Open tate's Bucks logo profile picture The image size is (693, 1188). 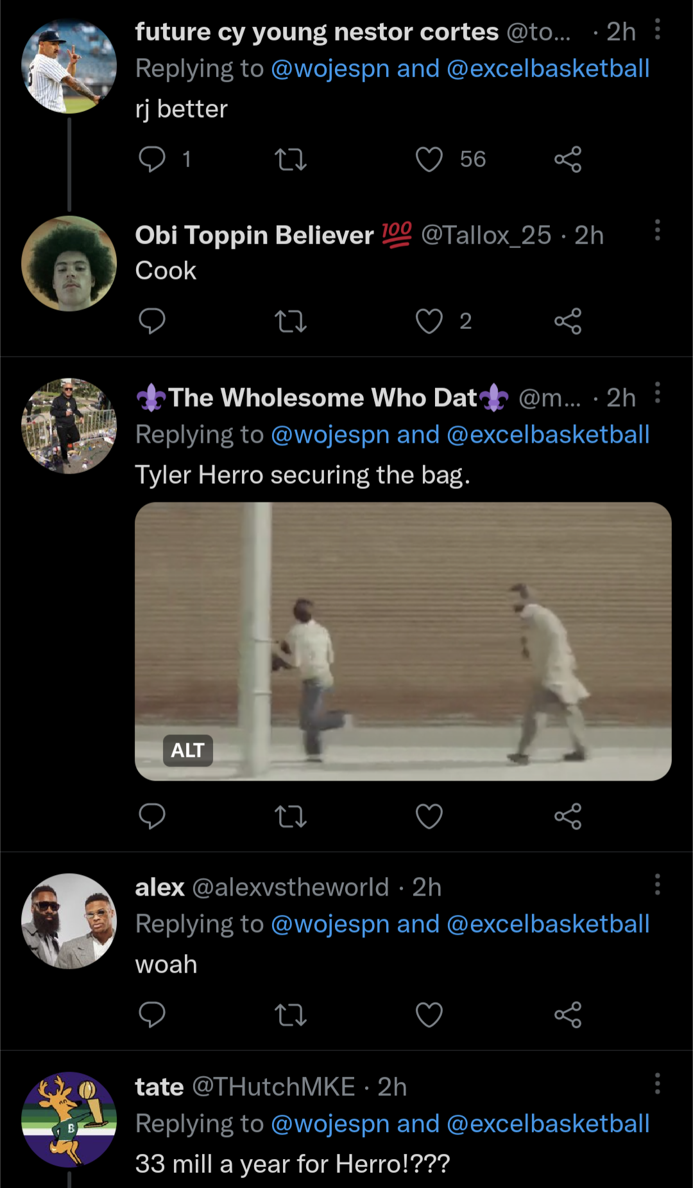(x=69, y=1119)
